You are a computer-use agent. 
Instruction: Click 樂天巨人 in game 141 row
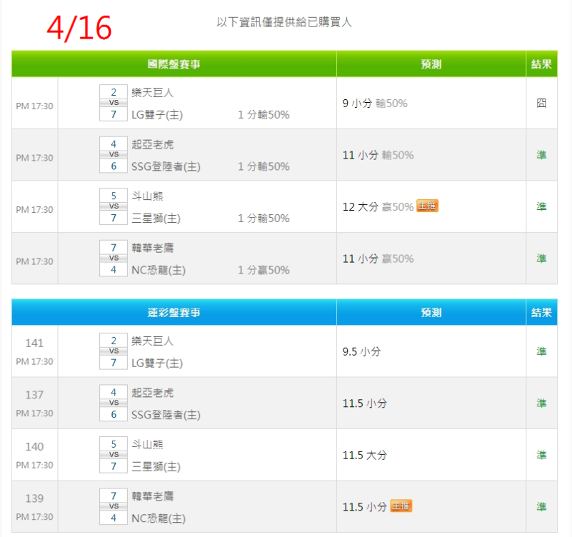pos(153,341)
